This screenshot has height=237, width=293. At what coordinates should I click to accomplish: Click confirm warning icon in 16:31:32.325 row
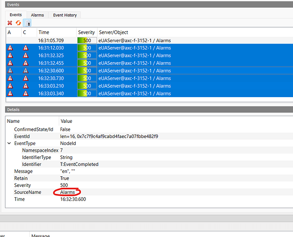26,55
